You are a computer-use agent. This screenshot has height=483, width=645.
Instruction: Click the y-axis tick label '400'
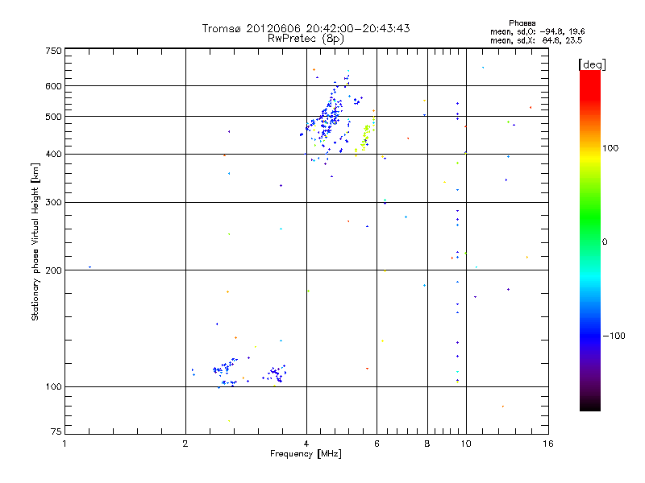[54, 154]
